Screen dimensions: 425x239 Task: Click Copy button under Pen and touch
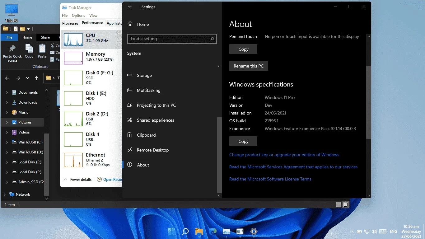(243, 49)
